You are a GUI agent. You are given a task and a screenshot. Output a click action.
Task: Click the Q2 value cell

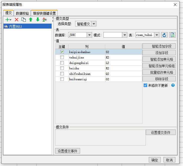point(124,74)
